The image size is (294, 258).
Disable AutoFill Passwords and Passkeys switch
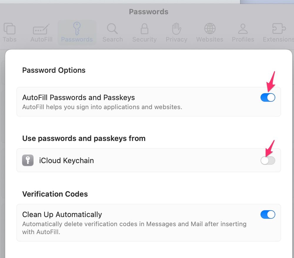[268, 97]
